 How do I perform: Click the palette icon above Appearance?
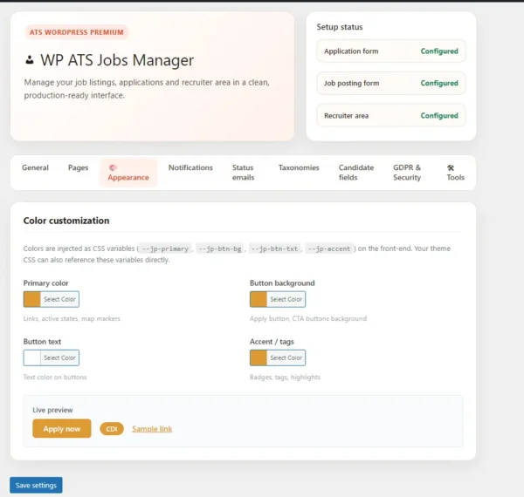click(x=113, y=167)
